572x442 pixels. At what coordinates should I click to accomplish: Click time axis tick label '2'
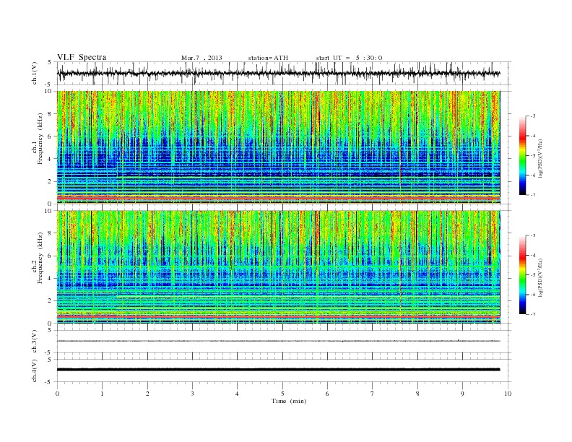[x=147, y=394]
